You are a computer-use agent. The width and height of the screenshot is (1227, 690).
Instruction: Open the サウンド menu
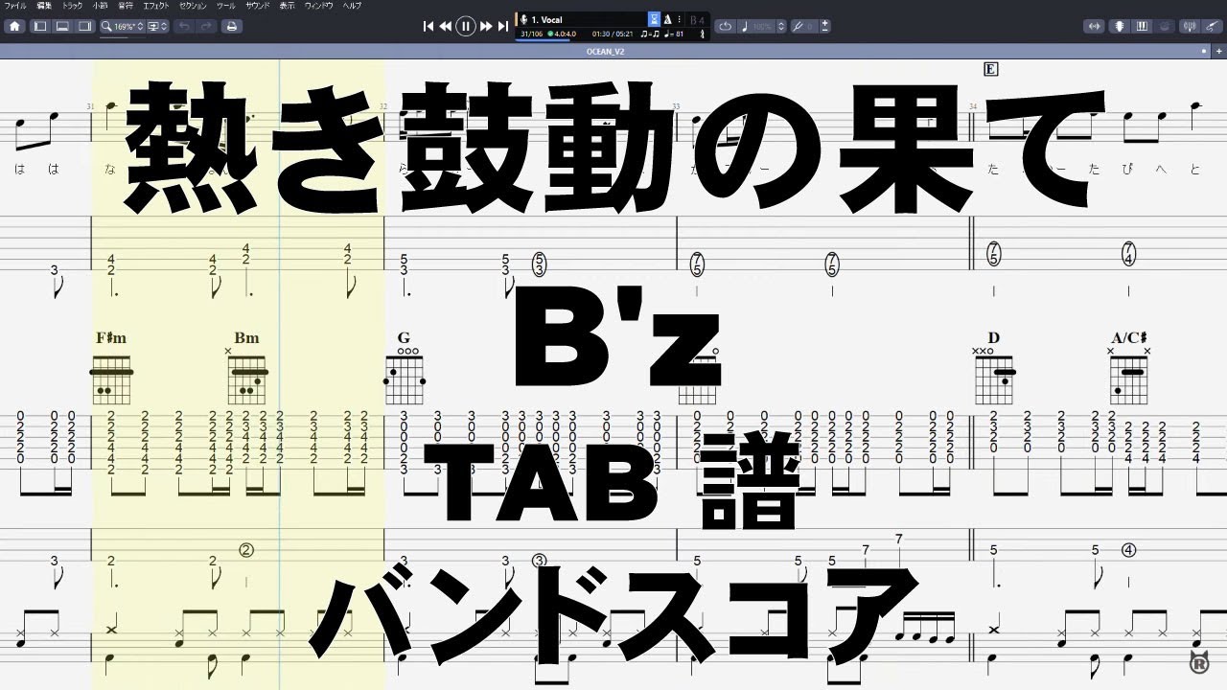click(258, 6)
